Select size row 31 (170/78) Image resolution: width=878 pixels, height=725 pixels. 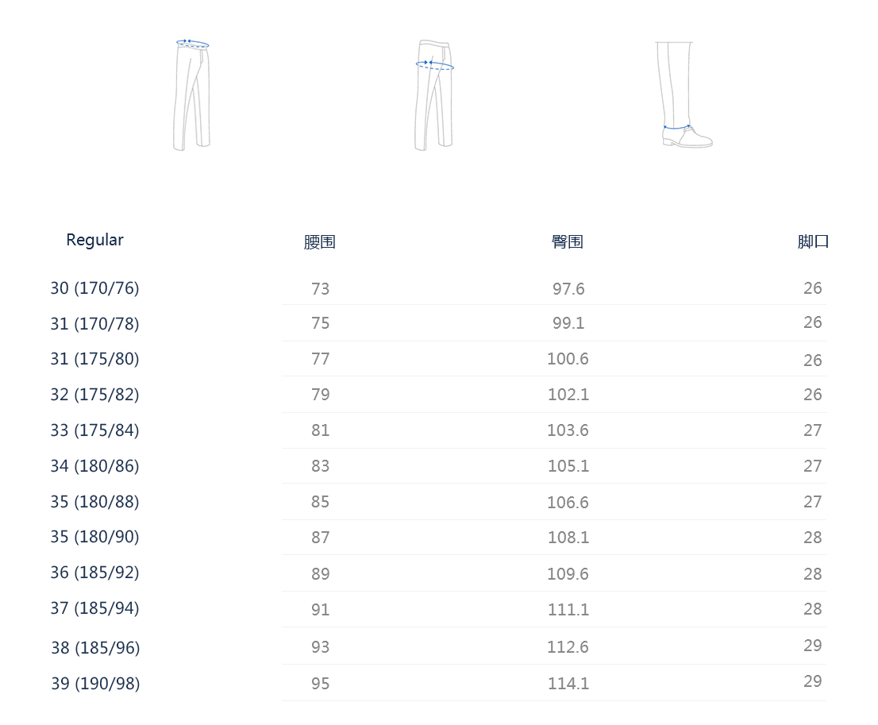(x=94, y=324)
